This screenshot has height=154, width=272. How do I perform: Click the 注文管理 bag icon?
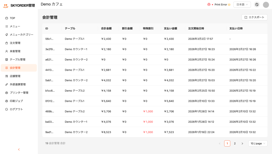[7, 43]
